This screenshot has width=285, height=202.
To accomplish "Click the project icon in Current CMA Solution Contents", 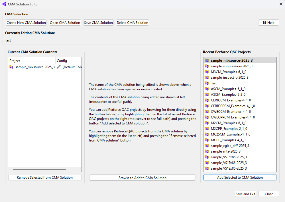I will pyautogui.click(x=11, y=67).
